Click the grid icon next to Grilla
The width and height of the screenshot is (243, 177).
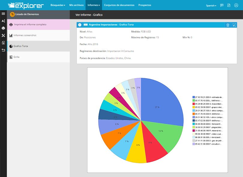11,57
